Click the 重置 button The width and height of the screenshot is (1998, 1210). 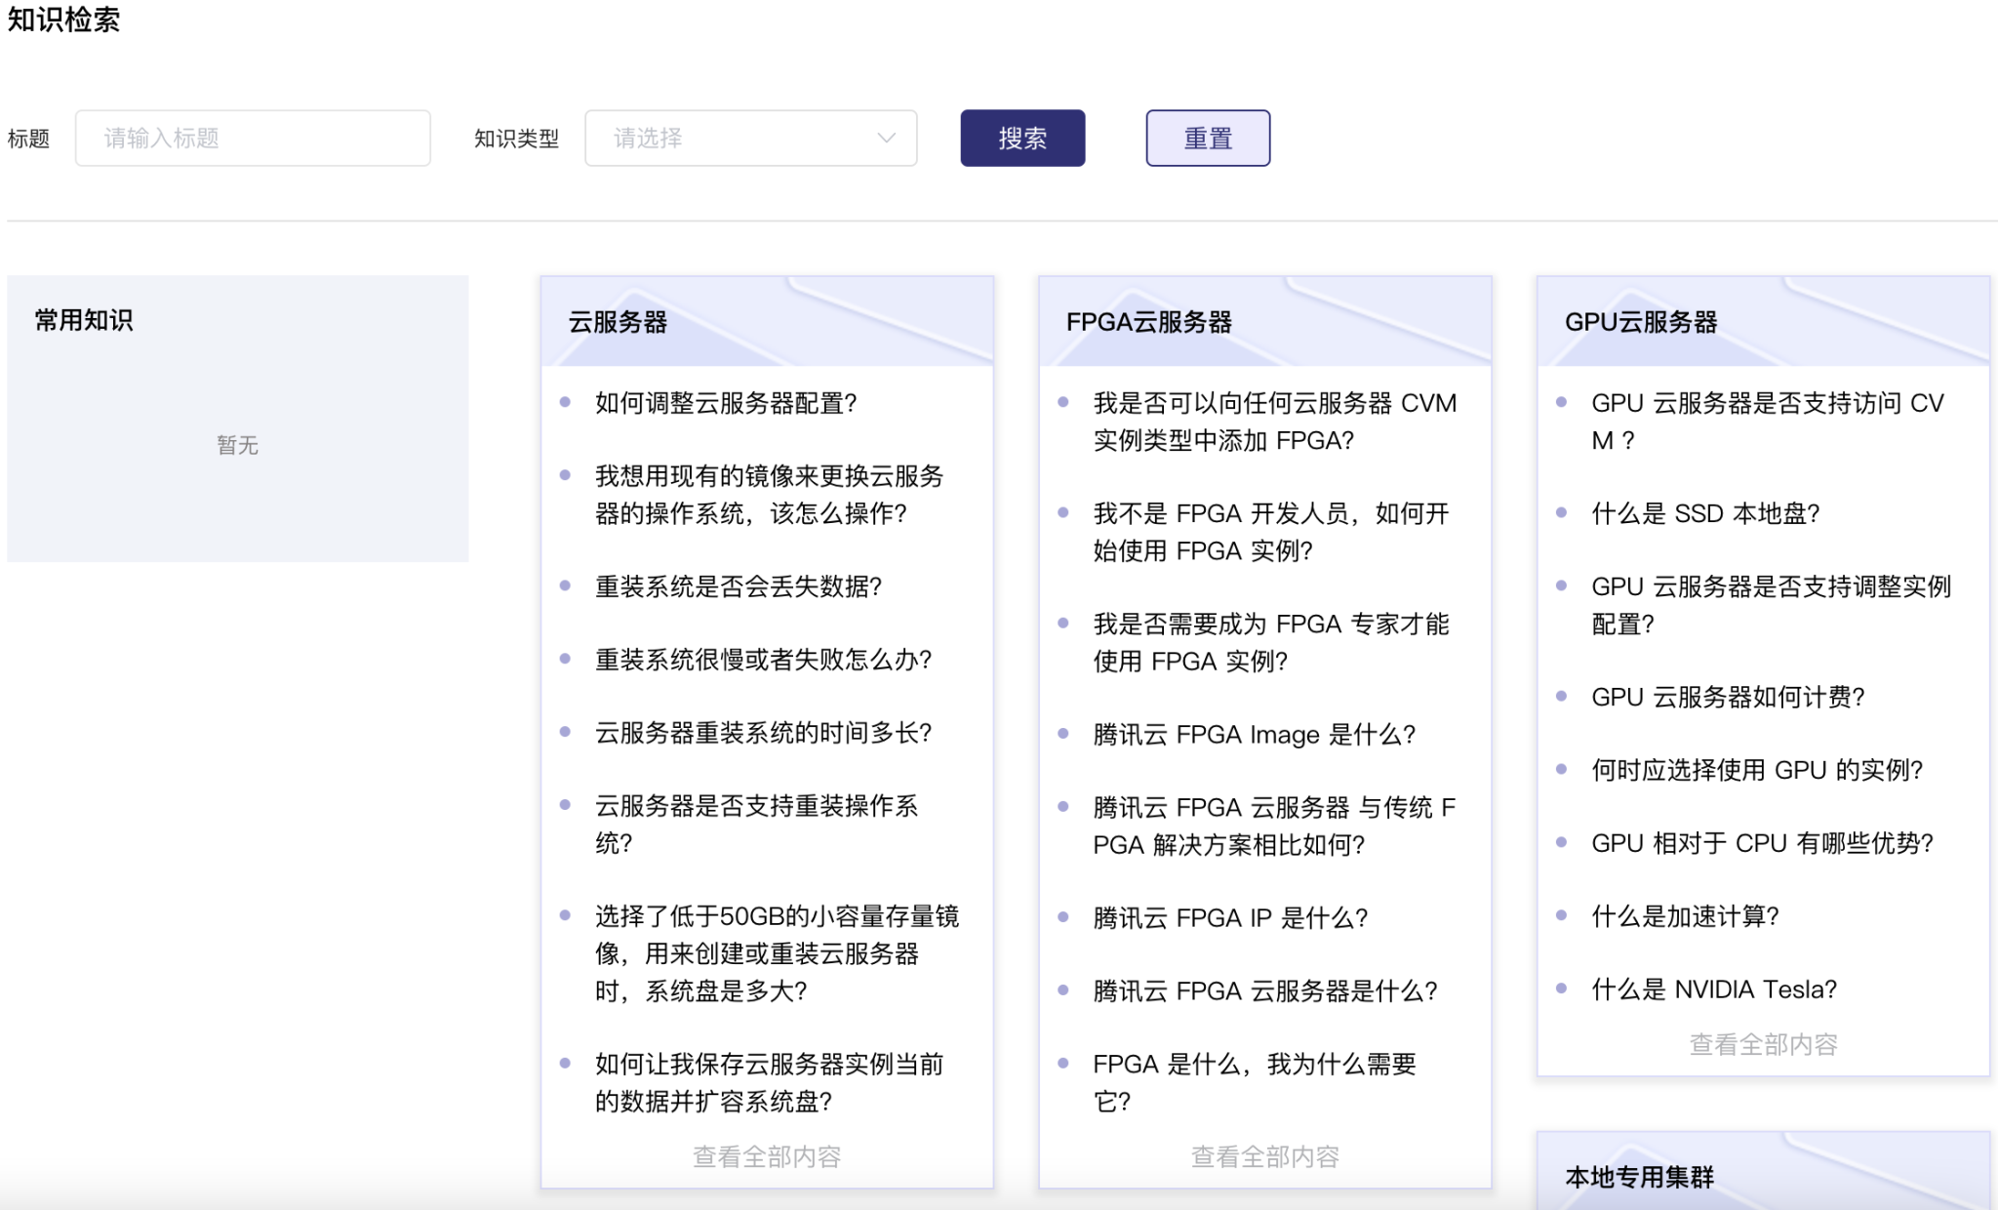[1208, 139]
